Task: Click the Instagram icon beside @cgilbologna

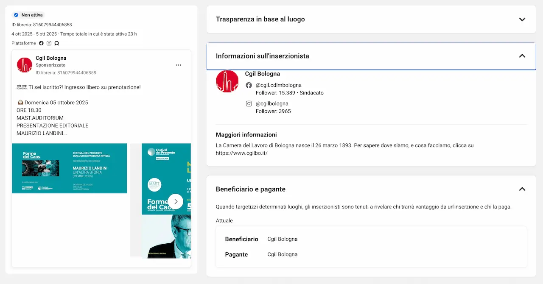Action: coord(249,103)
